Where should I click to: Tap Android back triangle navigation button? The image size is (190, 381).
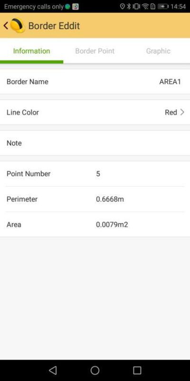pos(53,371)
